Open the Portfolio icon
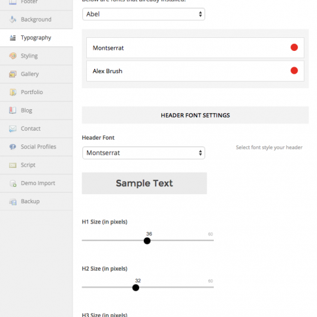Screen dimensions: 317x317 [12, 92]
